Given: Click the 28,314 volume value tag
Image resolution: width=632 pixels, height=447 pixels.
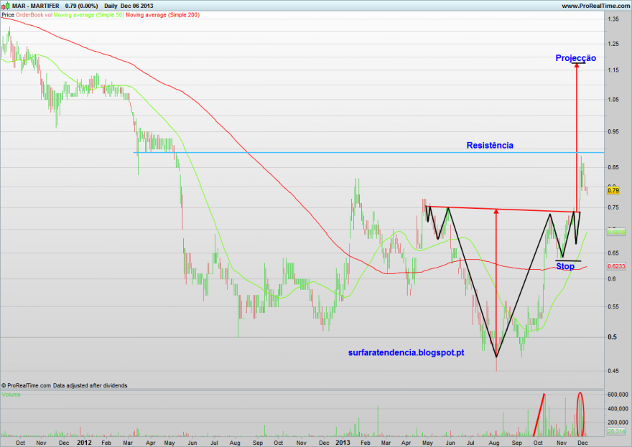Looking at the screenshot, I should tap(616, 431).
